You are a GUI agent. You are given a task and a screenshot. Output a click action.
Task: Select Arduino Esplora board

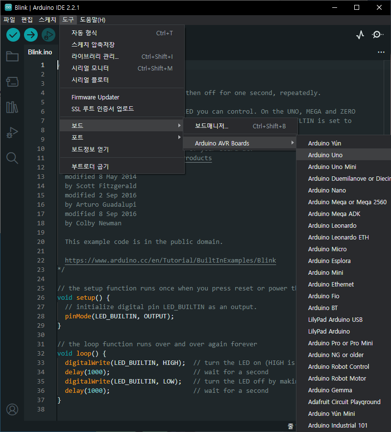[x=343, y=261]
